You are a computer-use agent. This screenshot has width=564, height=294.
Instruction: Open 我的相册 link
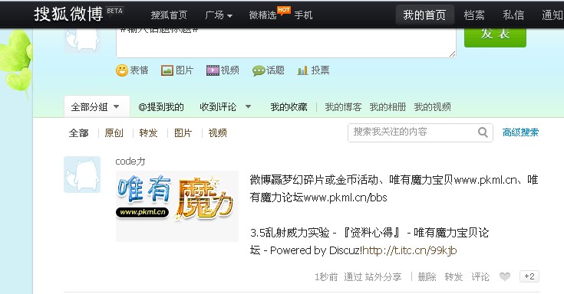pyautogui.click(x=388, y=107)
